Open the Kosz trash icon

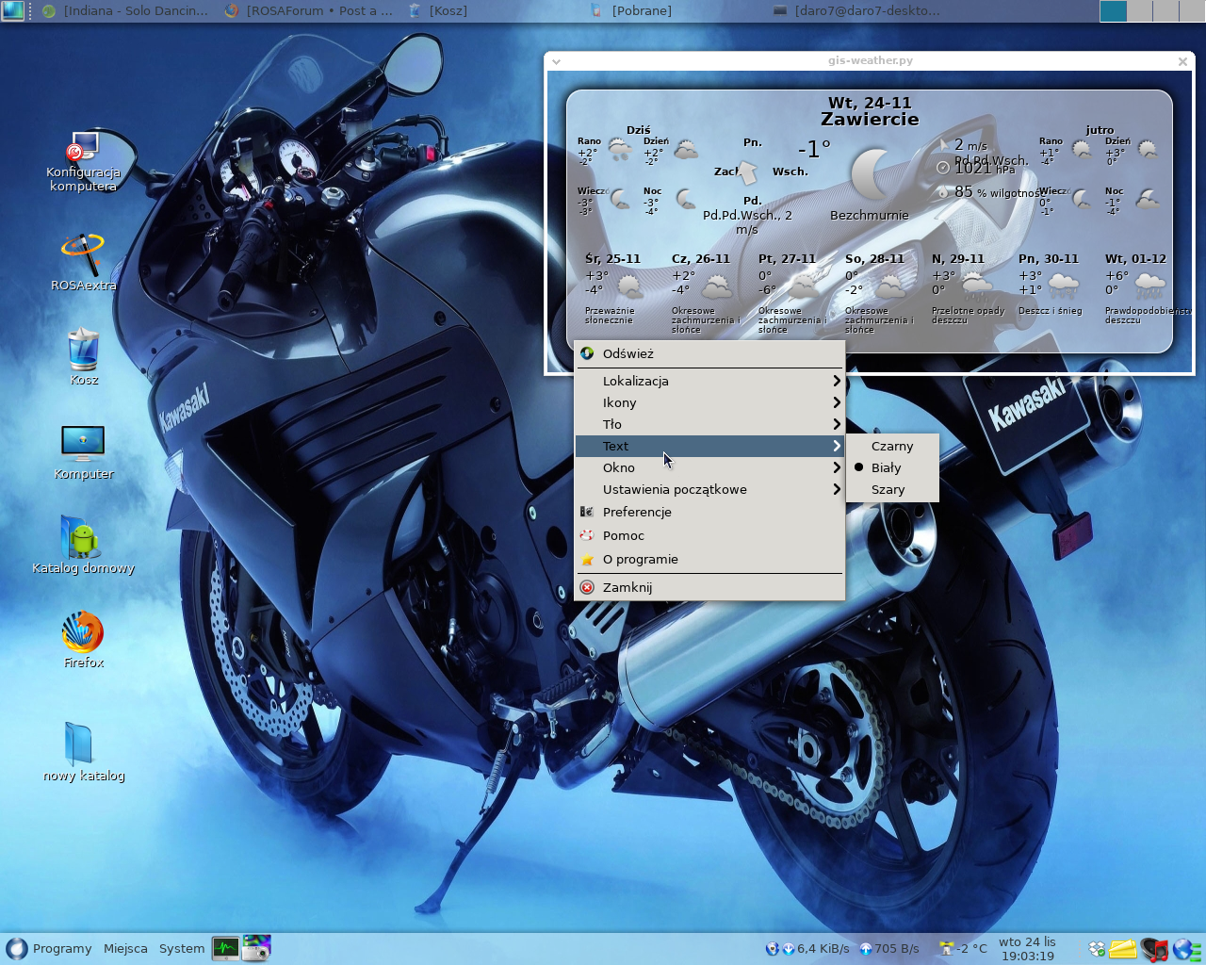83,351
